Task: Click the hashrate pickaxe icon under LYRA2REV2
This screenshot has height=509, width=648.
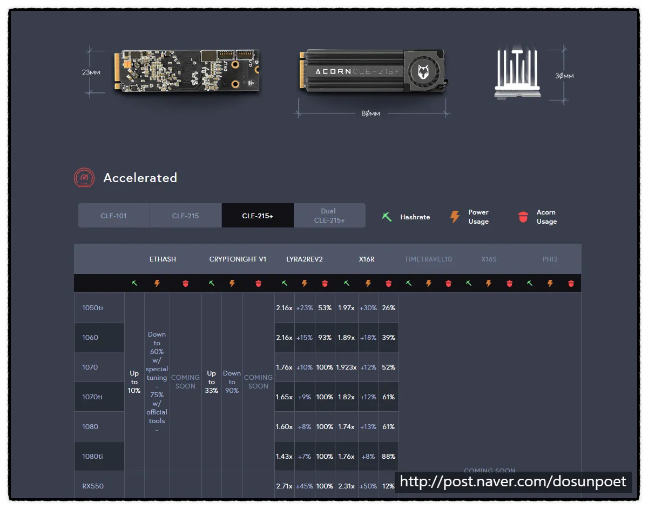Action: point(285,283)
